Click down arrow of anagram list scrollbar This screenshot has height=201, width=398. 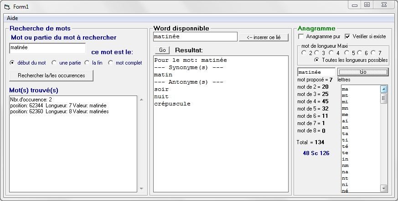click(x=383, y=188)
